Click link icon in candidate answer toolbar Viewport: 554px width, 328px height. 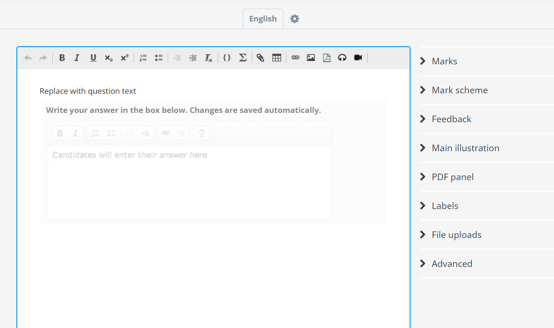click(165, 133)
